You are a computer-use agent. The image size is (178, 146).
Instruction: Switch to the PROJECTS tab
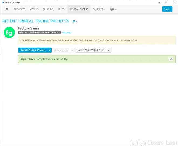click(x=19, y=9)
